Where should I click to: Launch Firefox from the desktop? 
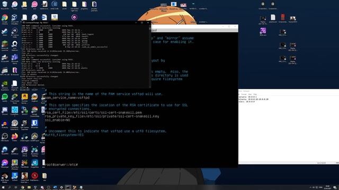click(x=14, y=137)
